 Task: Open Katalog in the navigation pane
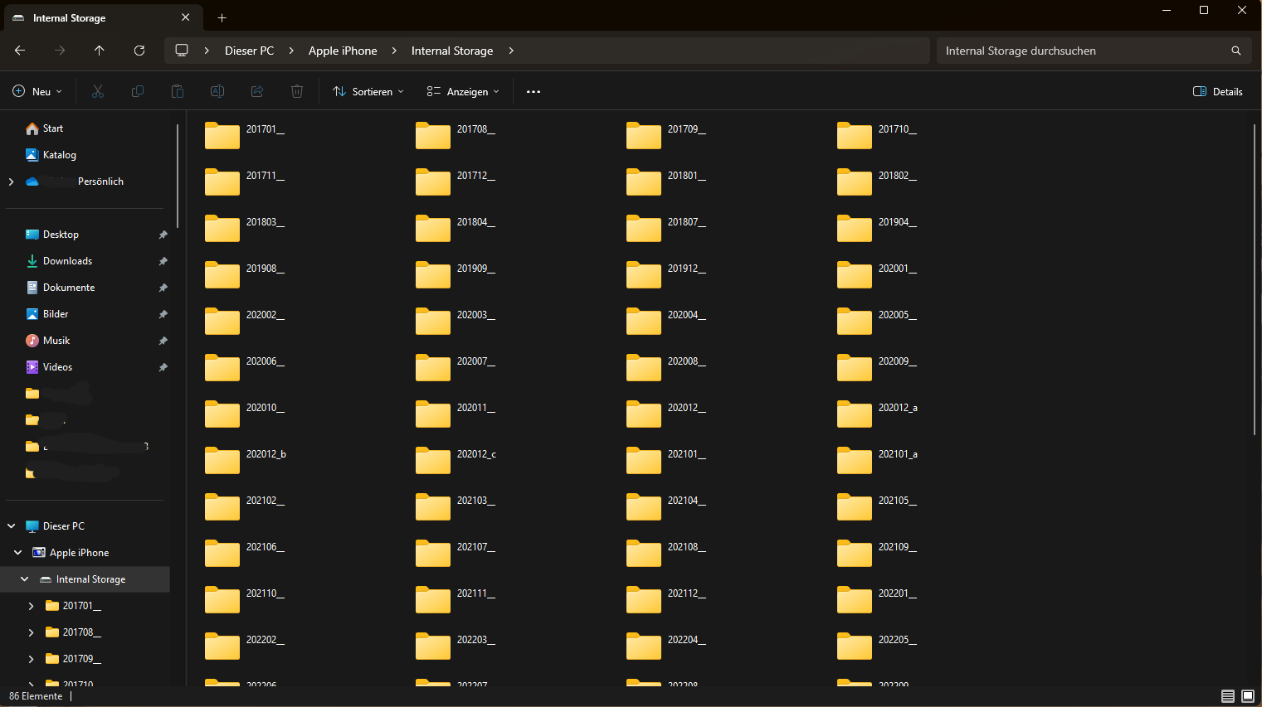click(59, 155)
